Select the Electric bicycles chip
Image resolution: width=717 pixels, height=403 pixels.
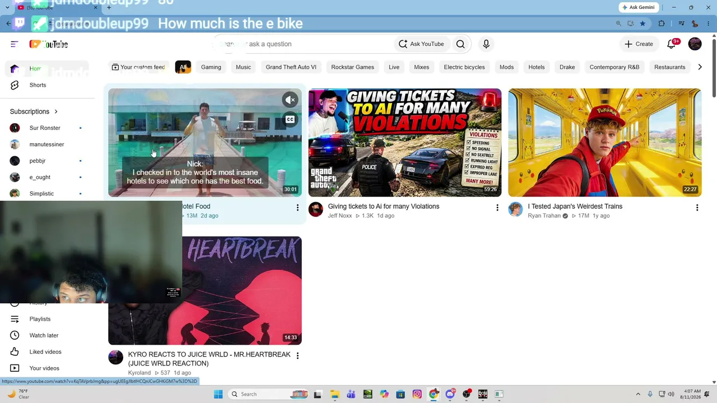tap(464, 67)
